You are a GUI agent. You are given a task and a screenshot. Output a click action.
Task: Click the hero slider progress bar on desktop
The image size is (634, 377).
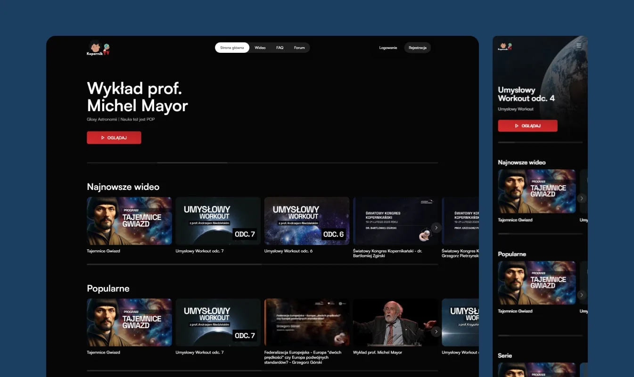pyautogui.click(x=262, y=163)
